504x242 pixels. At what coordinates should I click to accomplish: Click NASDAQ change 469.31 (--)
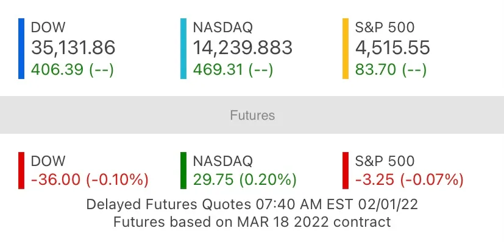point(233,70)
